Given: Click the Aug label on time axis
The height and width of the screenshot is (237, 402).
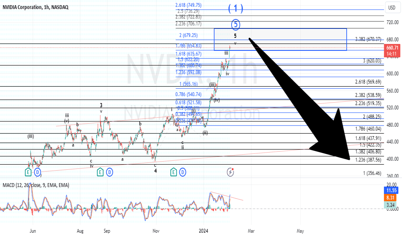Looking at the screenshot, I should [x=80, y=231].
